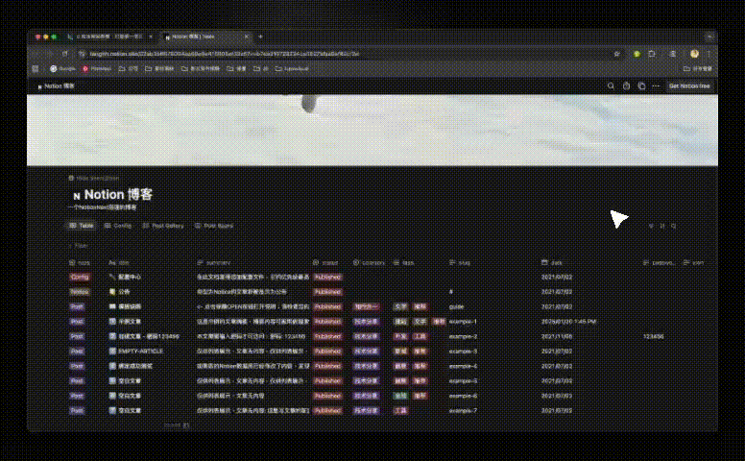The height and width of the screenshot is (461, 745).
Task: Open the tags column header menu
Action: coord(403,263)
